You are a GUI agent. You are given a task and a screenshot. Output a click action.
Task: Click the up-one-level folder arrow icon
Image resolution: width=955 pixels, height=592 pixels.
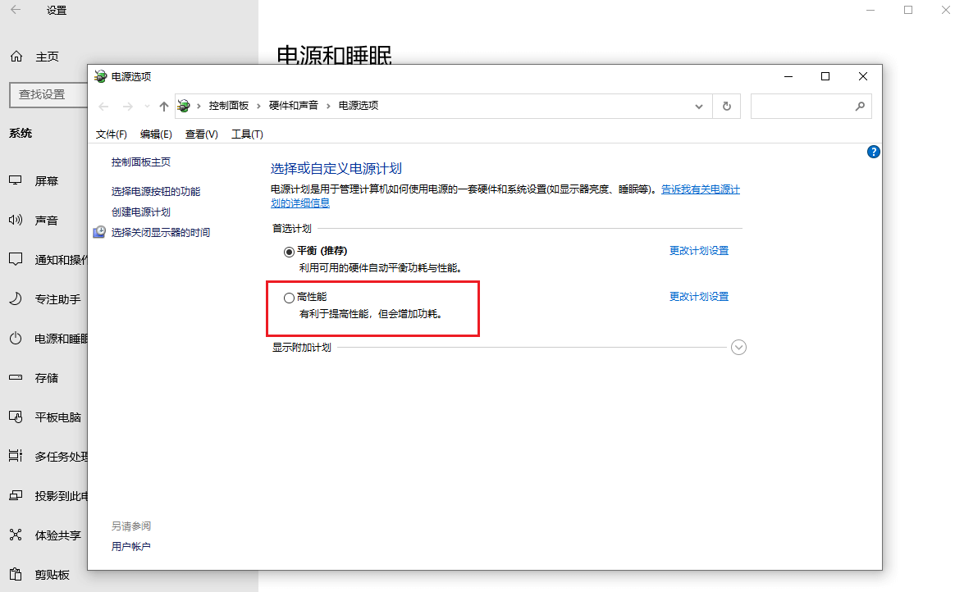162,105
